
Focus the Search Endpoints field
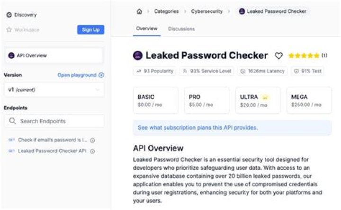(x=54, y=121)
